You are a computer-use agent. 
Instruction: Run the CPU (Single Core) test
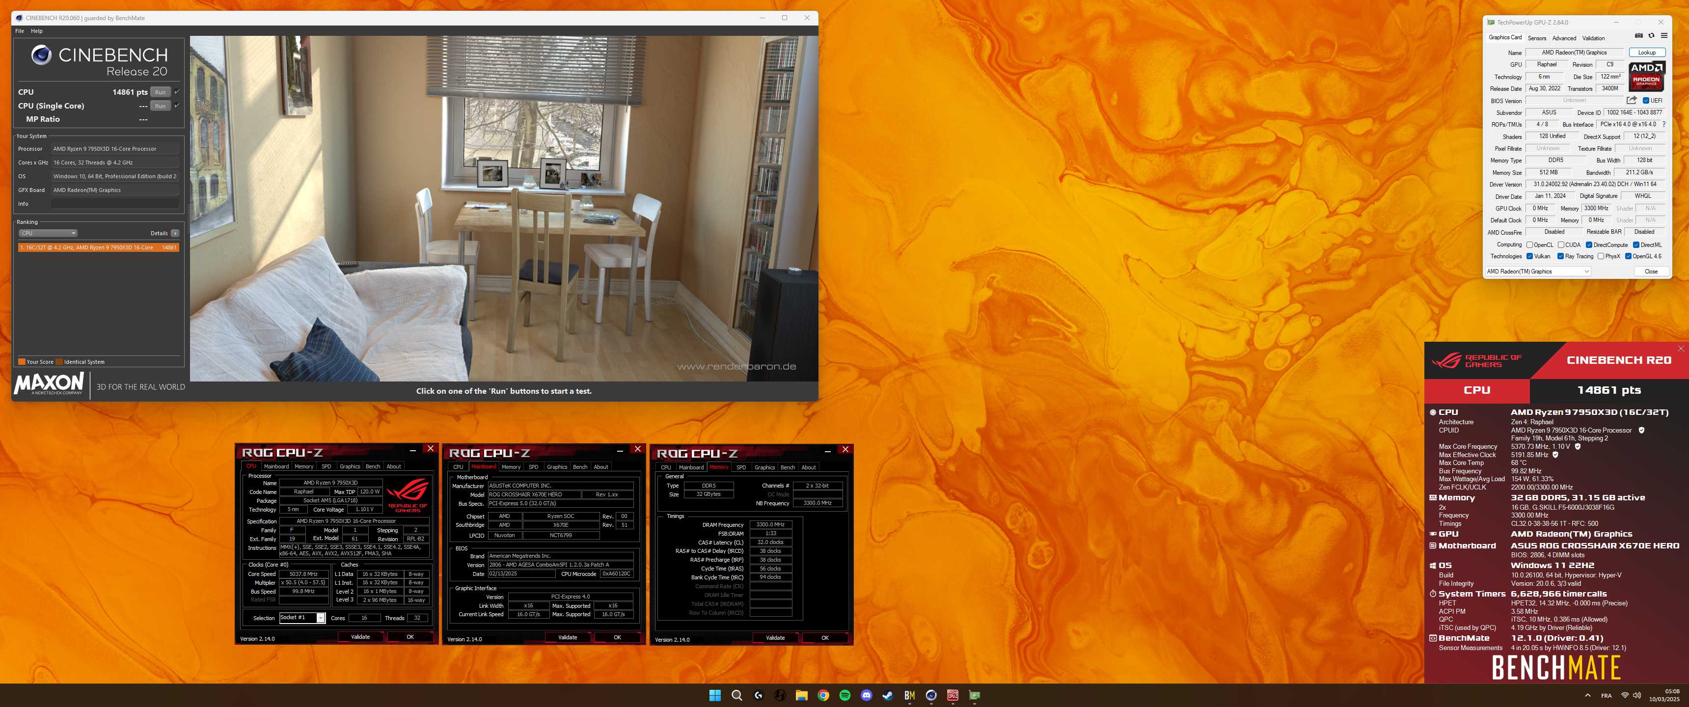[160, 106]
